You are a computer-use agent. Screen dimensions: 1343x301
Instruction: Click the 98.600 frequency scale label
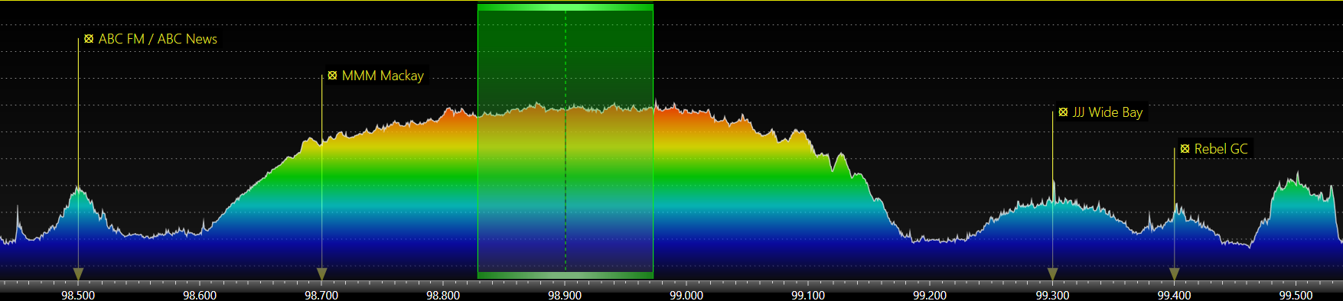[200, 295]
